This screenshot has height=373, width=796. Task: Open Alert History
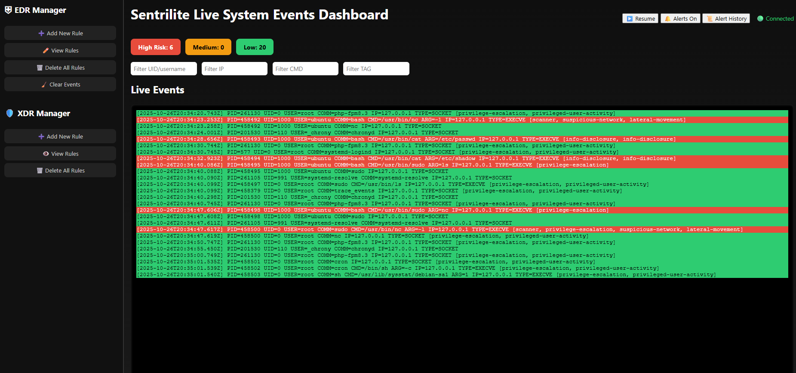726,18
